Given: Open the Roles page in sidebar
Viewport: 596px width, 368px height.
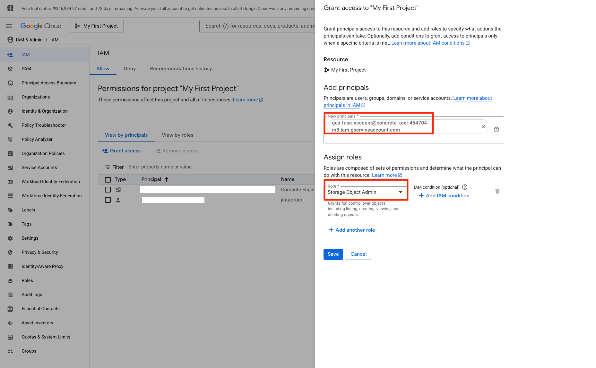Looking at the screenshot, I should coord(27,280).
